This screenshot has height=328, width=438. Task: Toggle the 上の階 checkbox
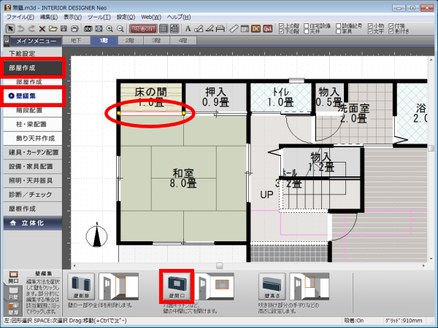point(282,25)
